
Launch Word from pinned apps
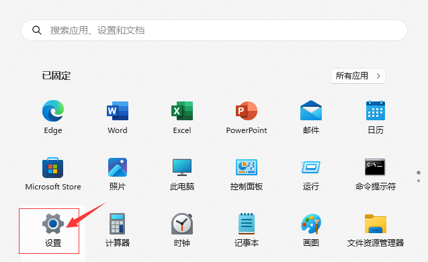tap(118, 118)
